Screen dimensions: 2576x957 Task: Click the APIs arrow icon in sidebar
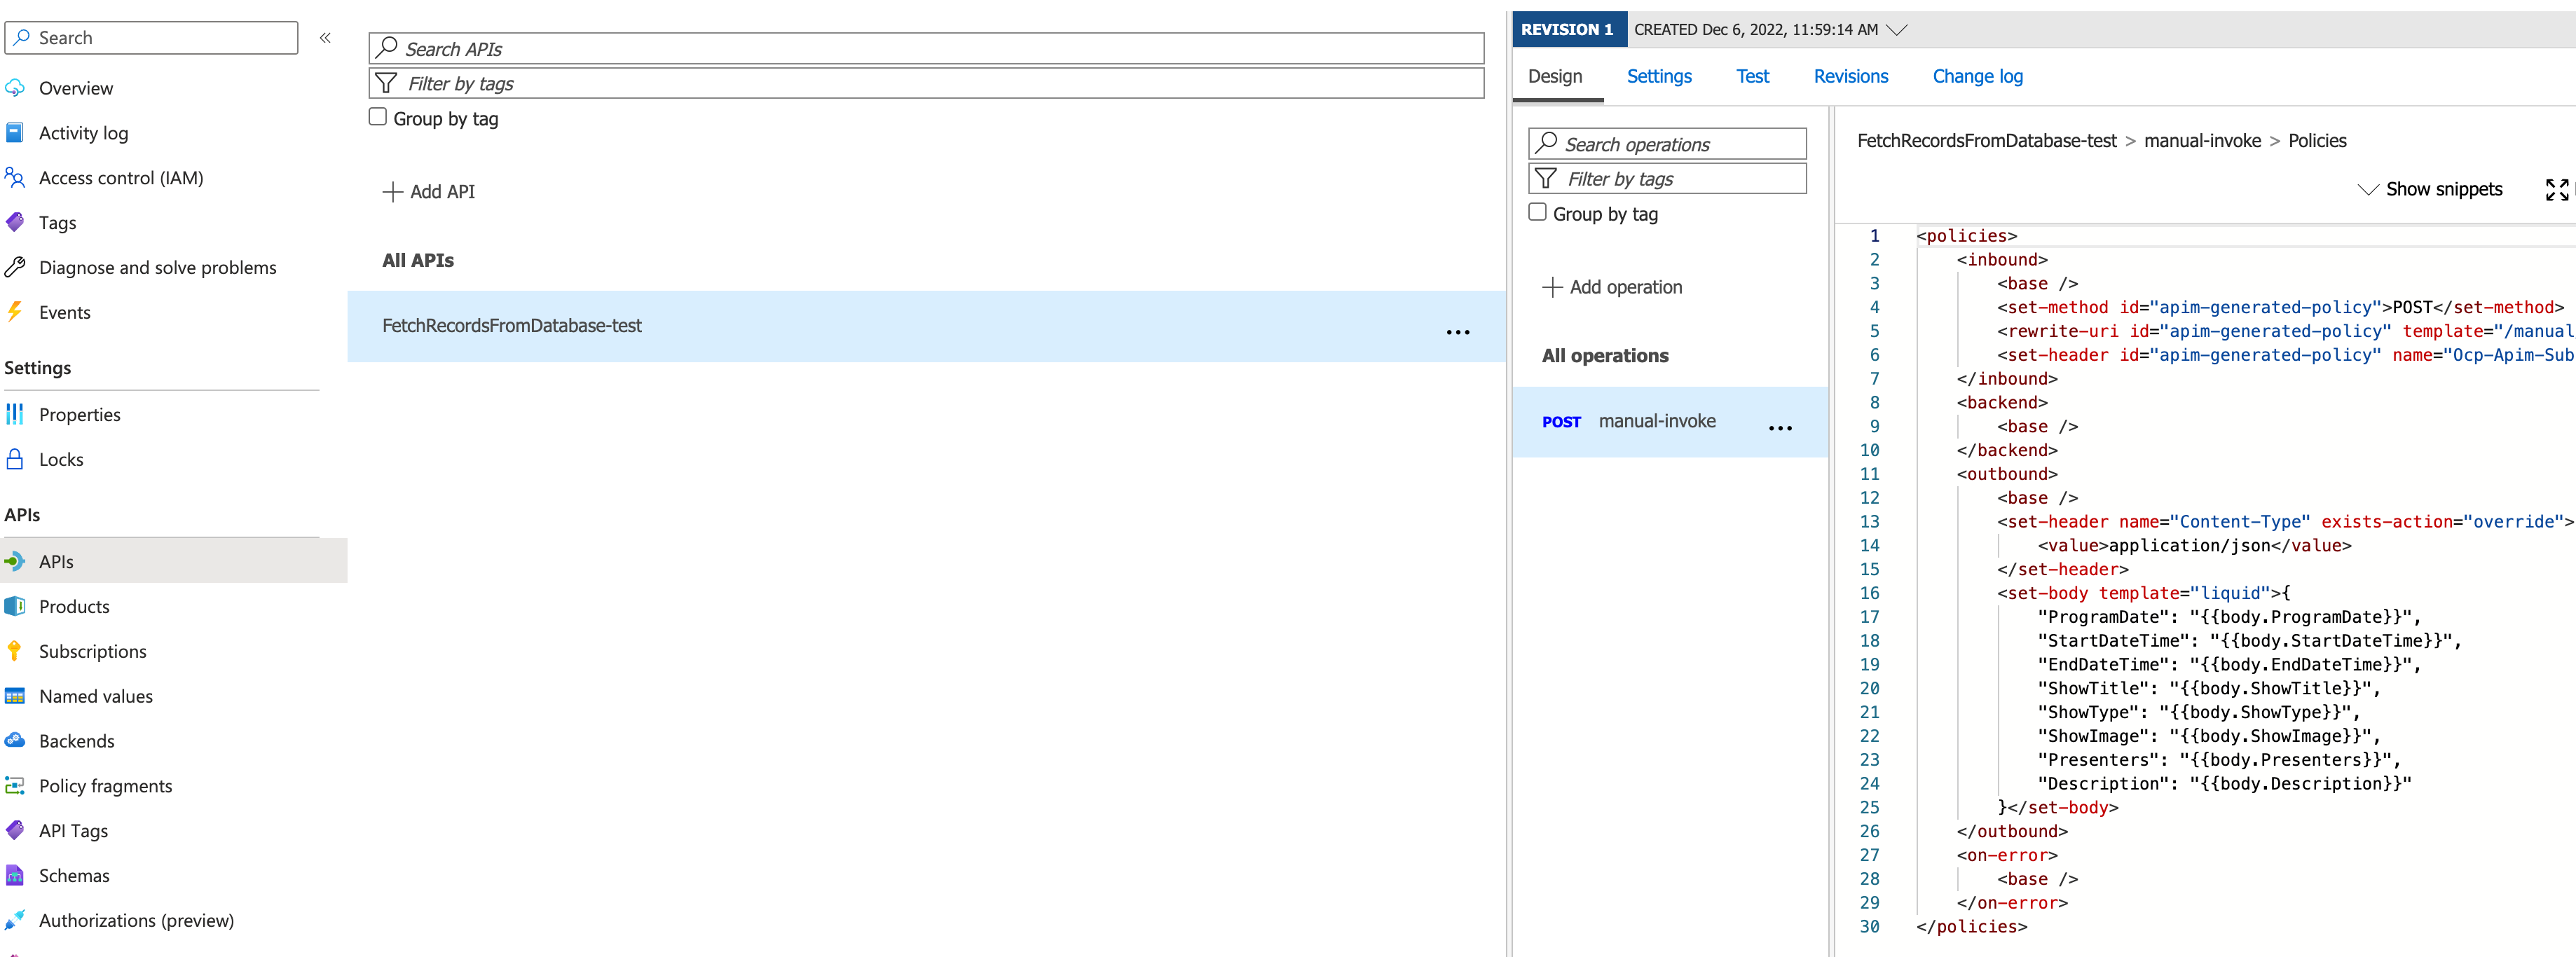coord(15,561)
